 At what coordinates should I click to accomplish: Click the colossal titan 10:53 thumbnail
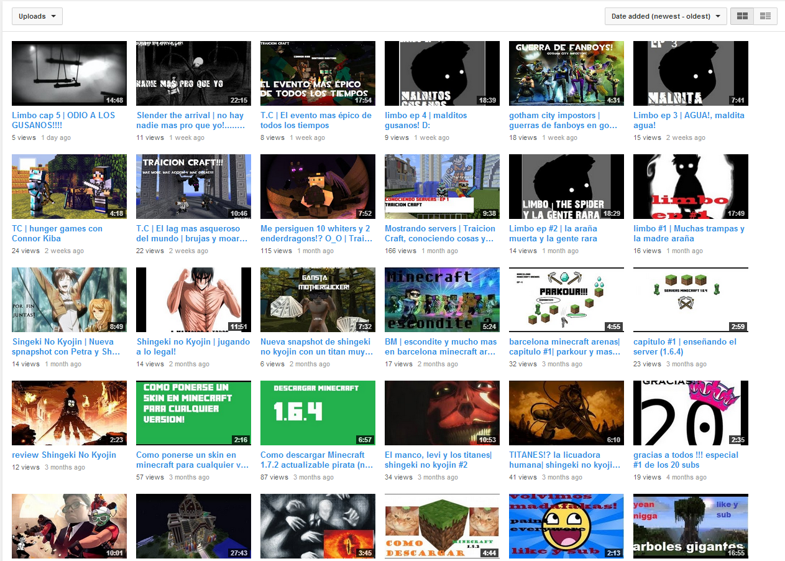click(x=442, y=413)
